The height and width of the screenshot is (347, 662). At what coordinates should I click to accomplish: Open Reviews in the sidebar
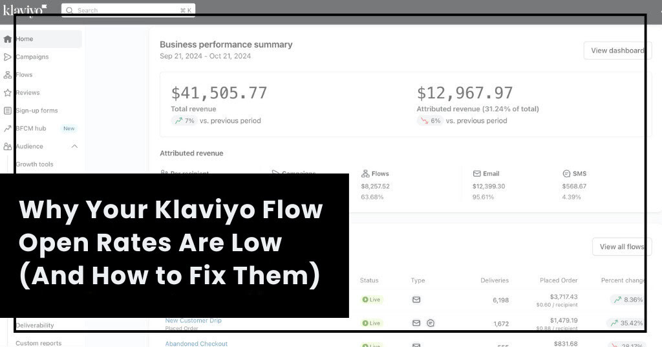(x=27, y=93)
